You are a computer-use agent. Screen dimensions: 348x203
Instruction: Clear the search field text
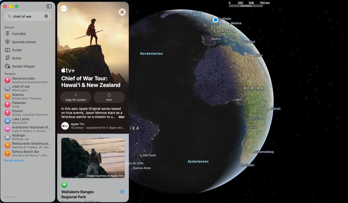click(46, 16)
